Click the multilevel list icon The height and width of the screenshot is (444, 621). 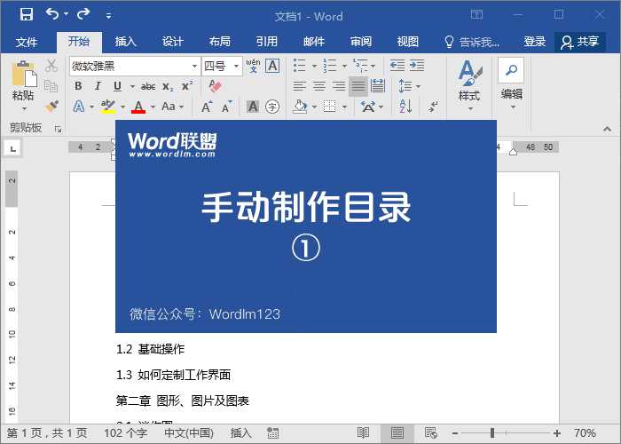360,66
